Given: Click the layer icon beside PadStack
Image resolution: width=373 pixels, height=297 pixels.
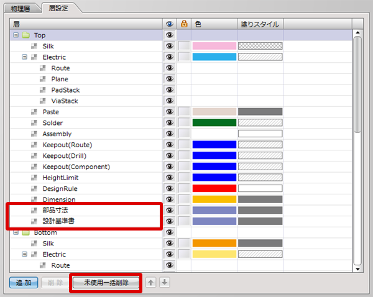Looking at the screenshot, I should coord(44,90).
